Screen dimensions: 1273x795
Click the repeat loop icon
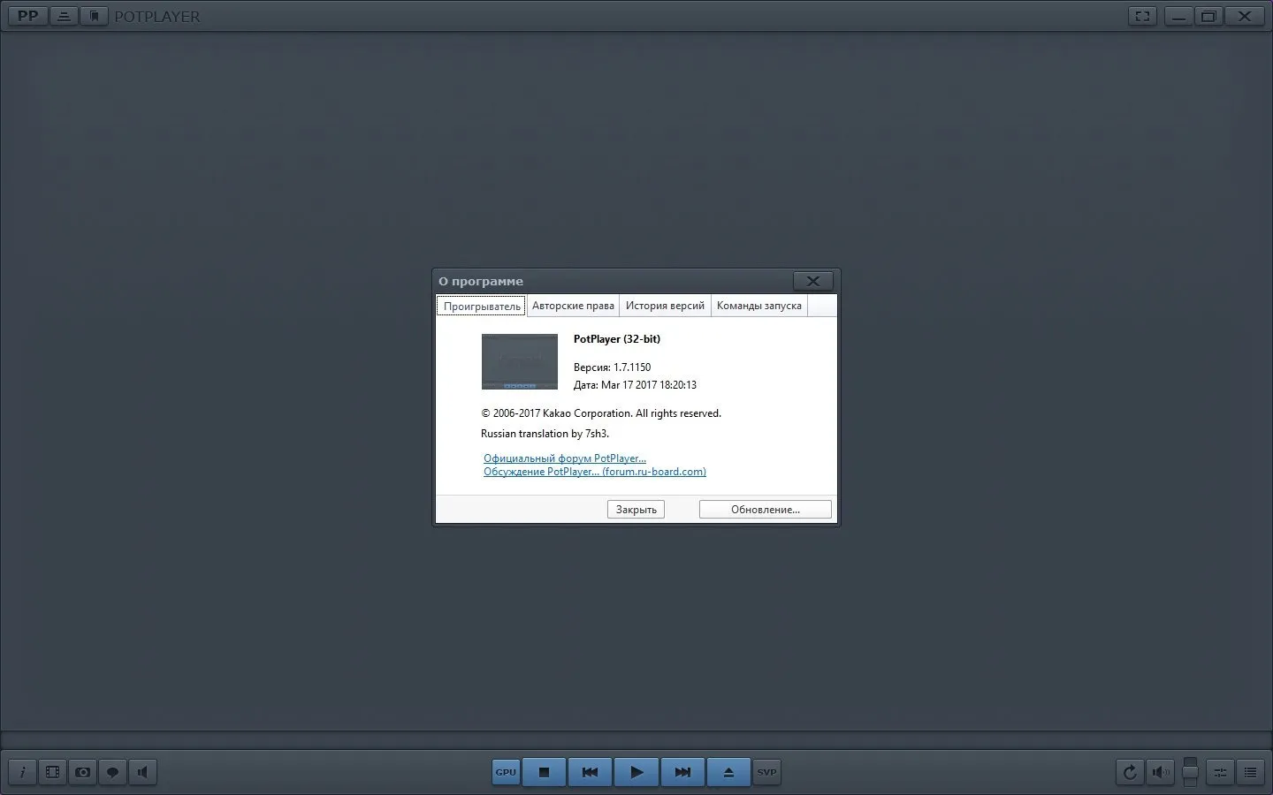pos(1130,772)
